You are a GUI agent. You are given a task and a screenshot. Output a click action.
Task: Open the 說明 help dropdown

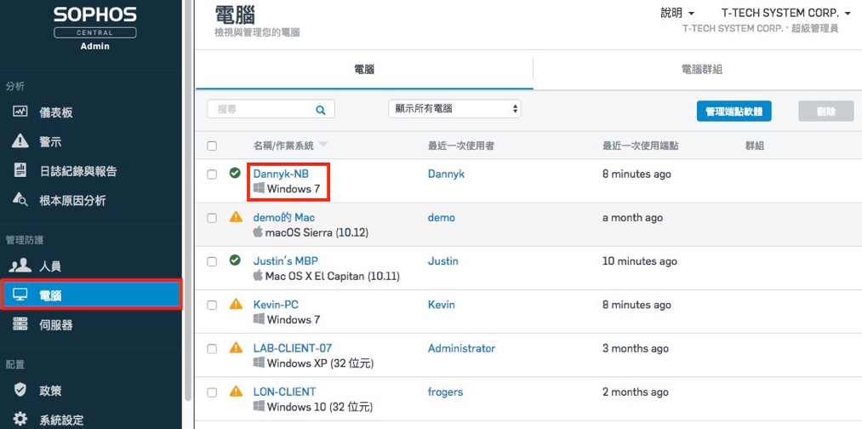tap(677, 13)
